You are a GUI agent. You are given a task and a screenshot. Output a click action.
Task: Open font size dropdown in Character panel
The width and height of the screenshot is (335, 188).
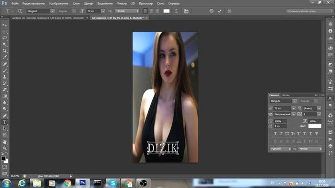pos(294,108)
